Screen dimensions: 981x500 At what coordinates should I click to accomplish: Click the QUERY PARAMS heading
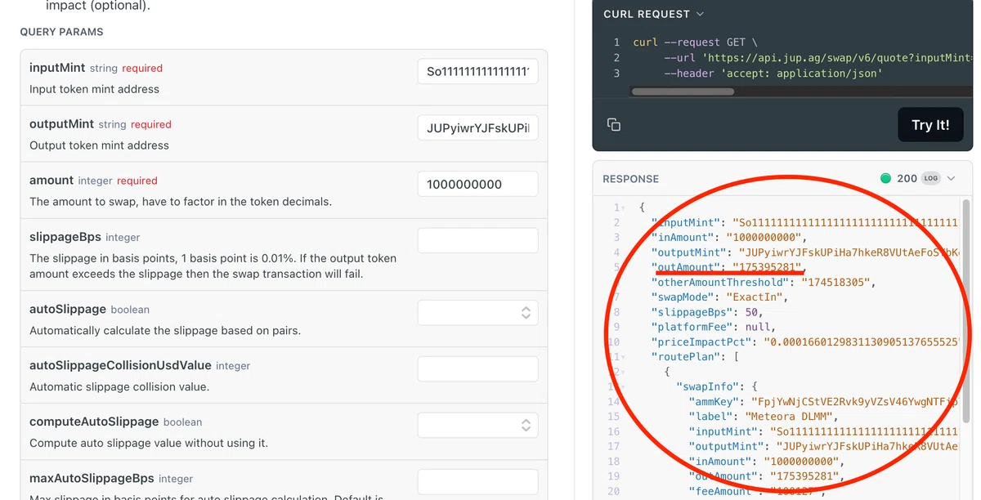[x=61, y=32]
